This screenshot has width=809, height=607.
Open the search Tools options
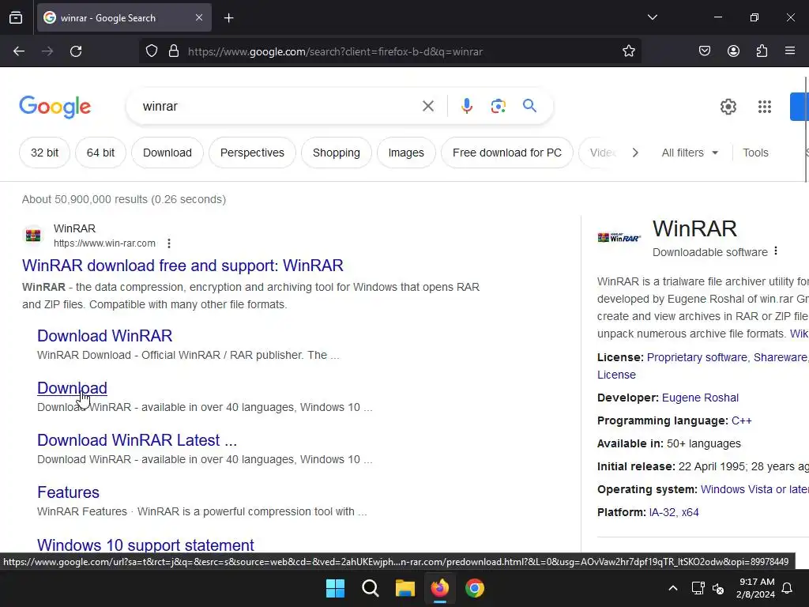(x=755, y=153)
